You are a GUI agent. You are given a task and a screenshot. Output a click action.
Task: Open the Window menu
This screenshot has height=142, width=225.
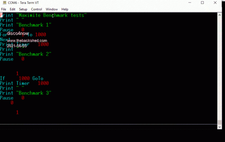tap(52, 9)
